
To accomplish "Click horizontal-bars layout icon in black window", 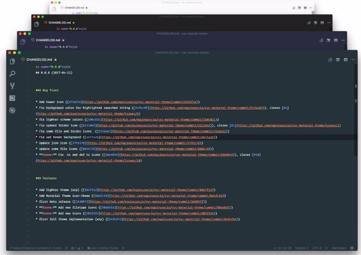I will click(x=322, y=23).
